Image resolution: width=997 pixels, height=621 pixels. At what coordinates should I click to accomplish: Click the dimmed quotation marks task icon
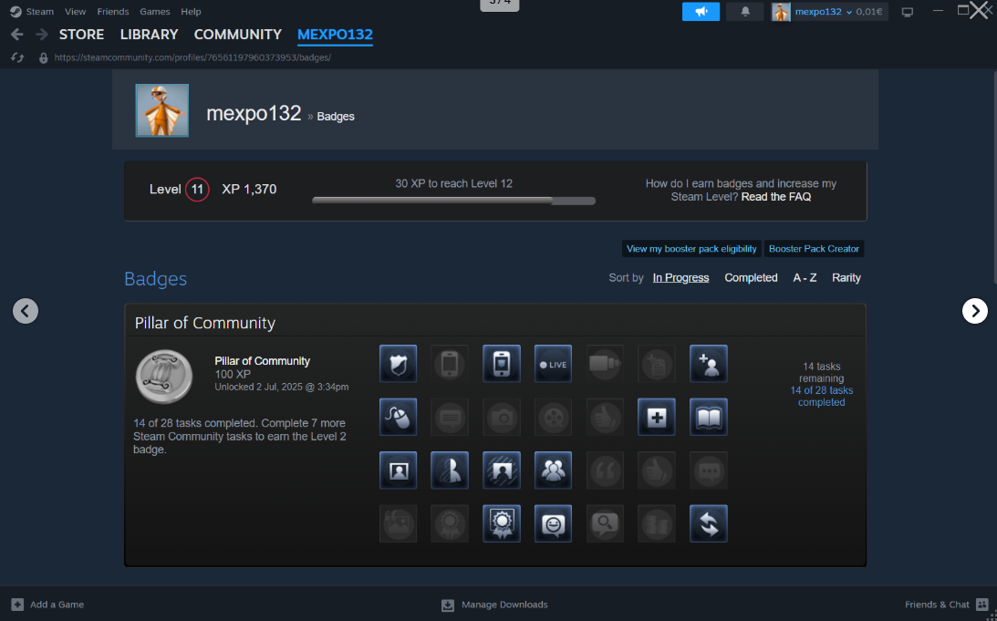[x=605, y=471]
